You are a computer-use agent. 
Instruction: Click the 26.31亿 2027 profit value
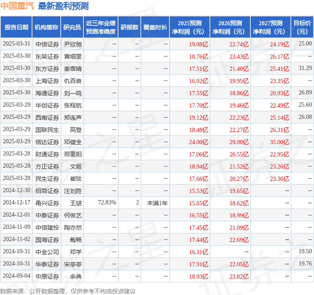[279, 130]
